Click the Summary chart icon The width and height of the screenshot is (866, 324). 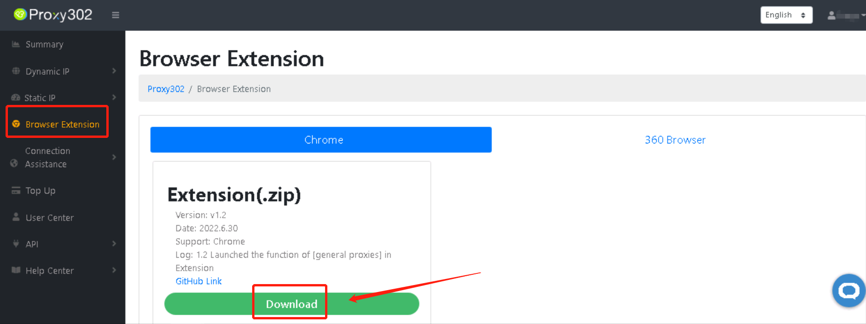(x=16, y=44)
